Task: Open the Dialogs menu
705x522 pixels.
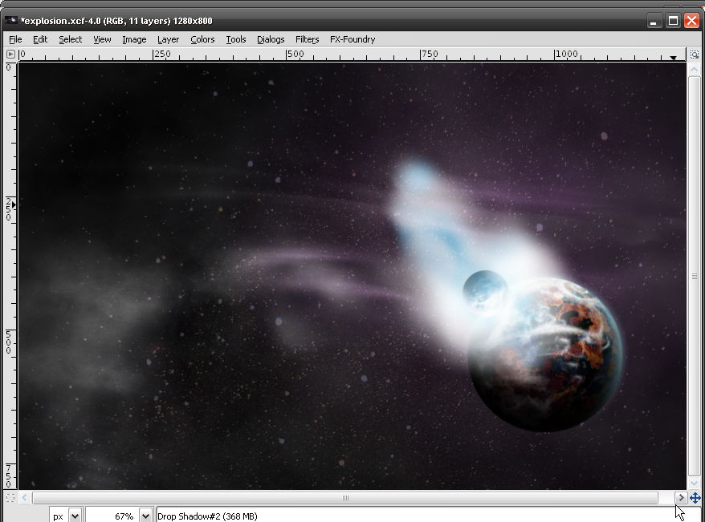Action: (x=271, y=39)
